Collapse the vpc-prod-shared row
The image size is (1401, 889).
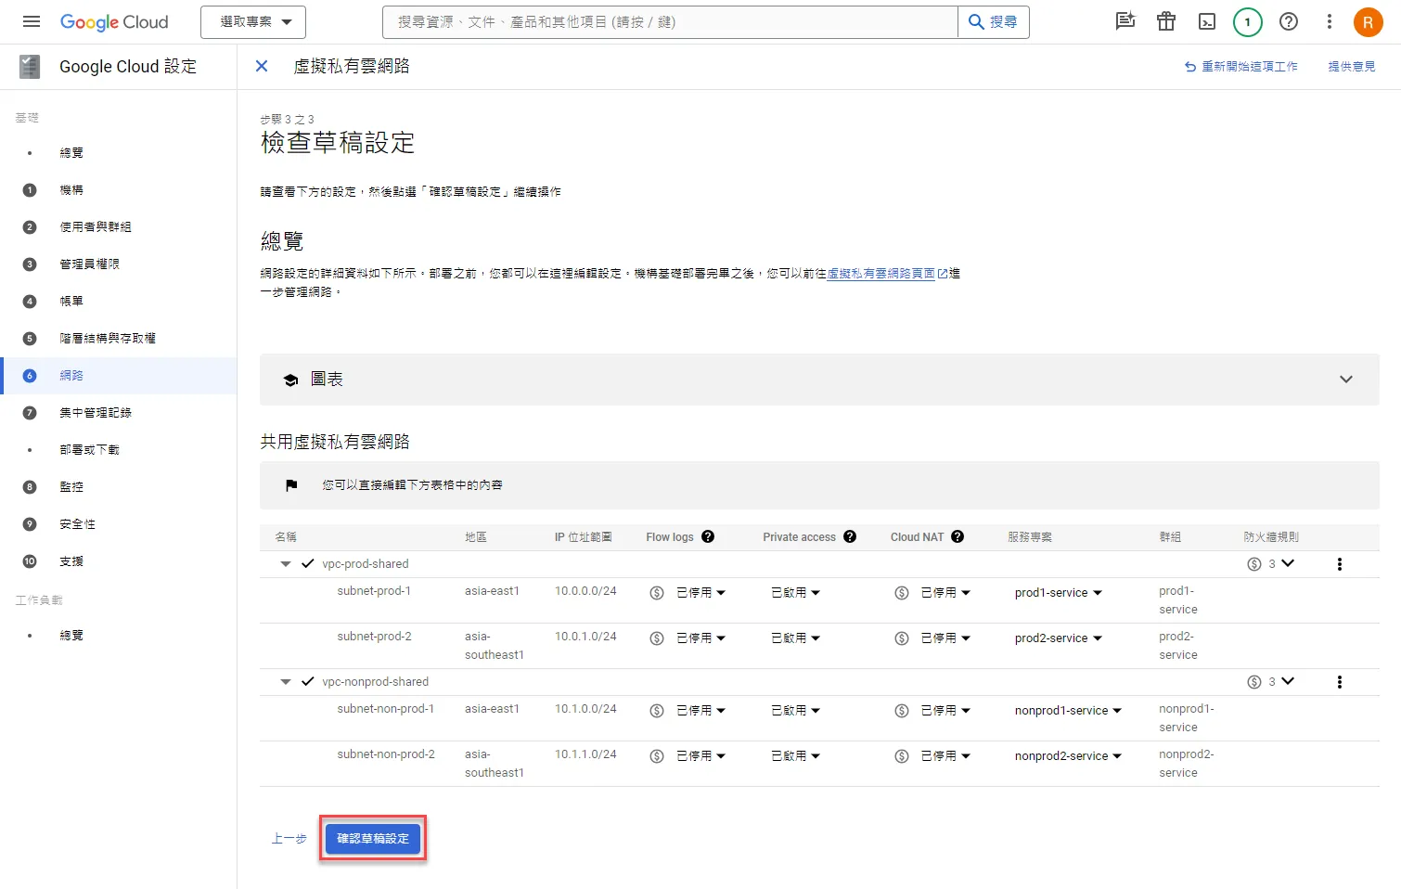pyautogui.click(x=286, y=564)
